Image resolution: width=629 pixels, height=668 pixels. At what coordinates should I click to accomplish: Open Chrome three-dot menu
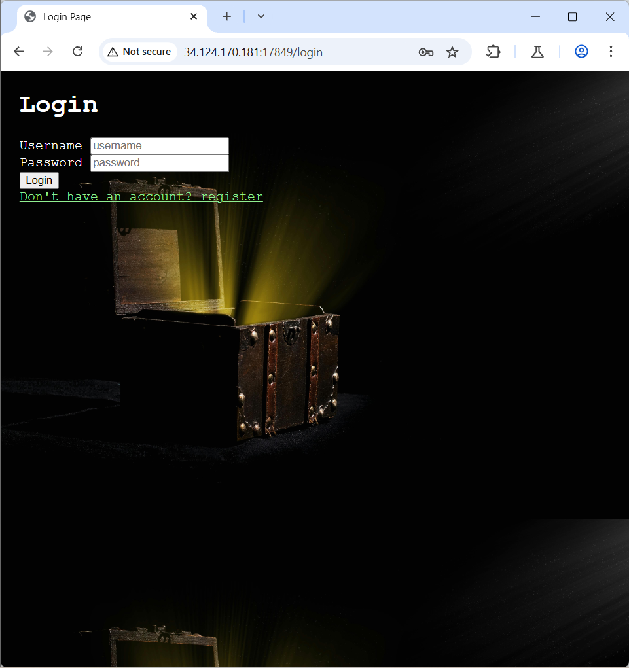(x=611, y=52)
